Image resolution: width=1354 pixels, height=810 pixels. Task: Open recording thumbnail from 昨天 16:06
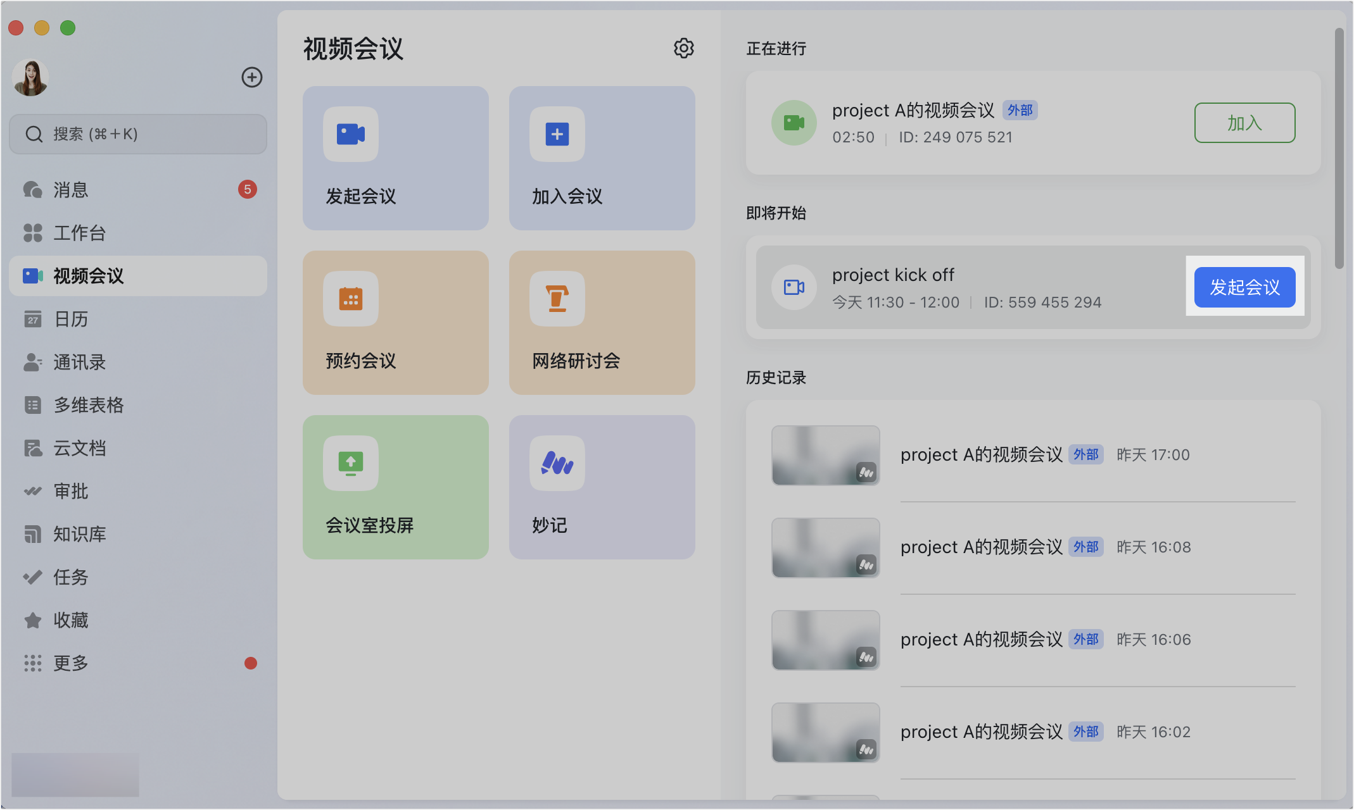[826, 640]
